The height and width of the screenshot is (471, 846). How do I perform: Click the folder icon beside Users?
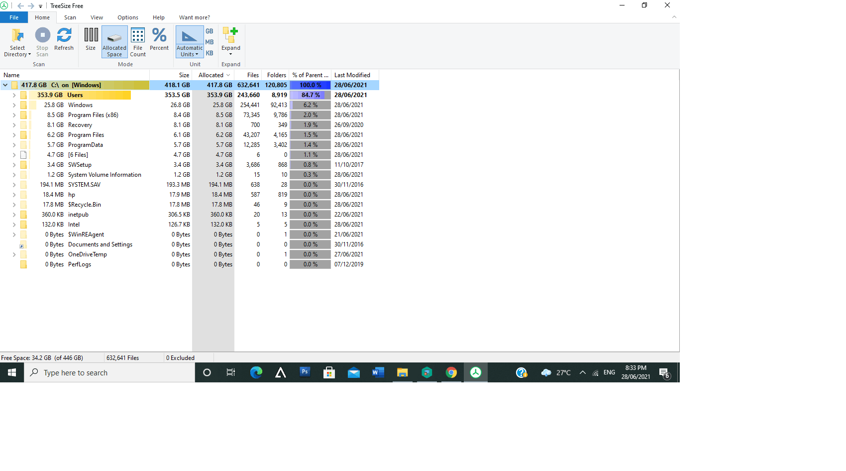(x=23, y=95)
